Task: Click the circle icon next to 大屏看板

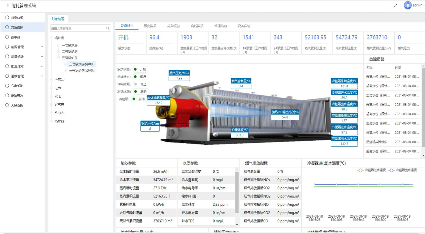Action: [x=7, y=105]
